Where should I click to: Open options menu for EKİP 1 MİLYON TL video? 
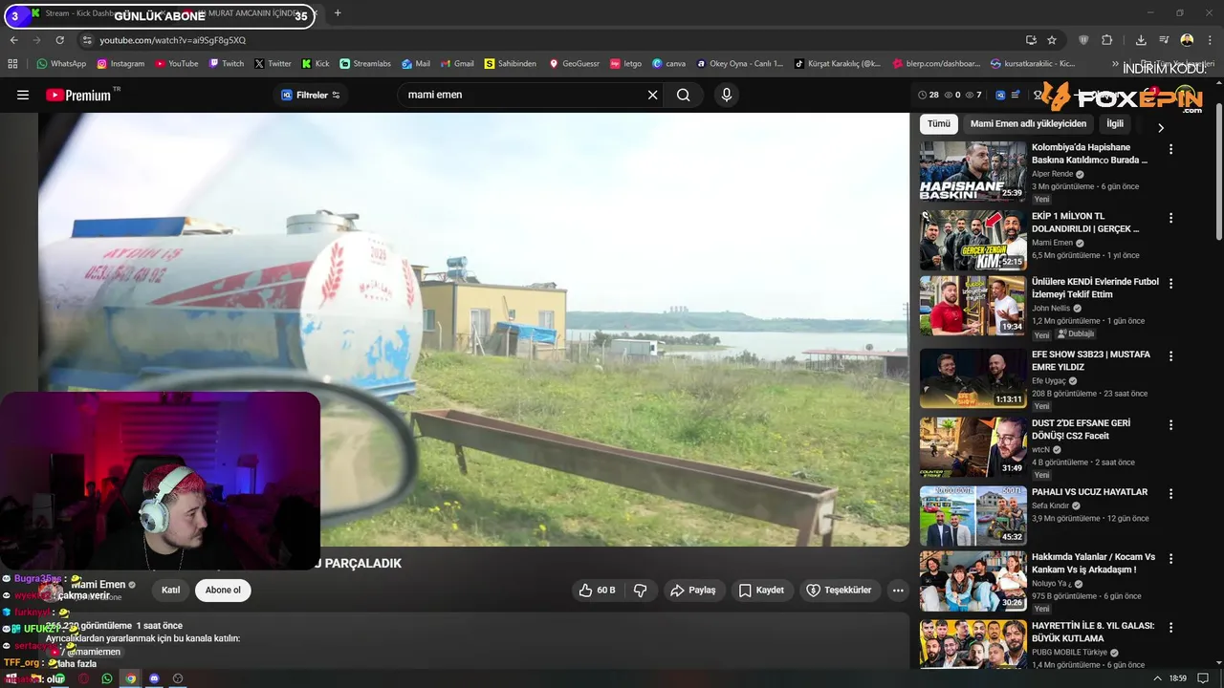(x=1170, y=218)
